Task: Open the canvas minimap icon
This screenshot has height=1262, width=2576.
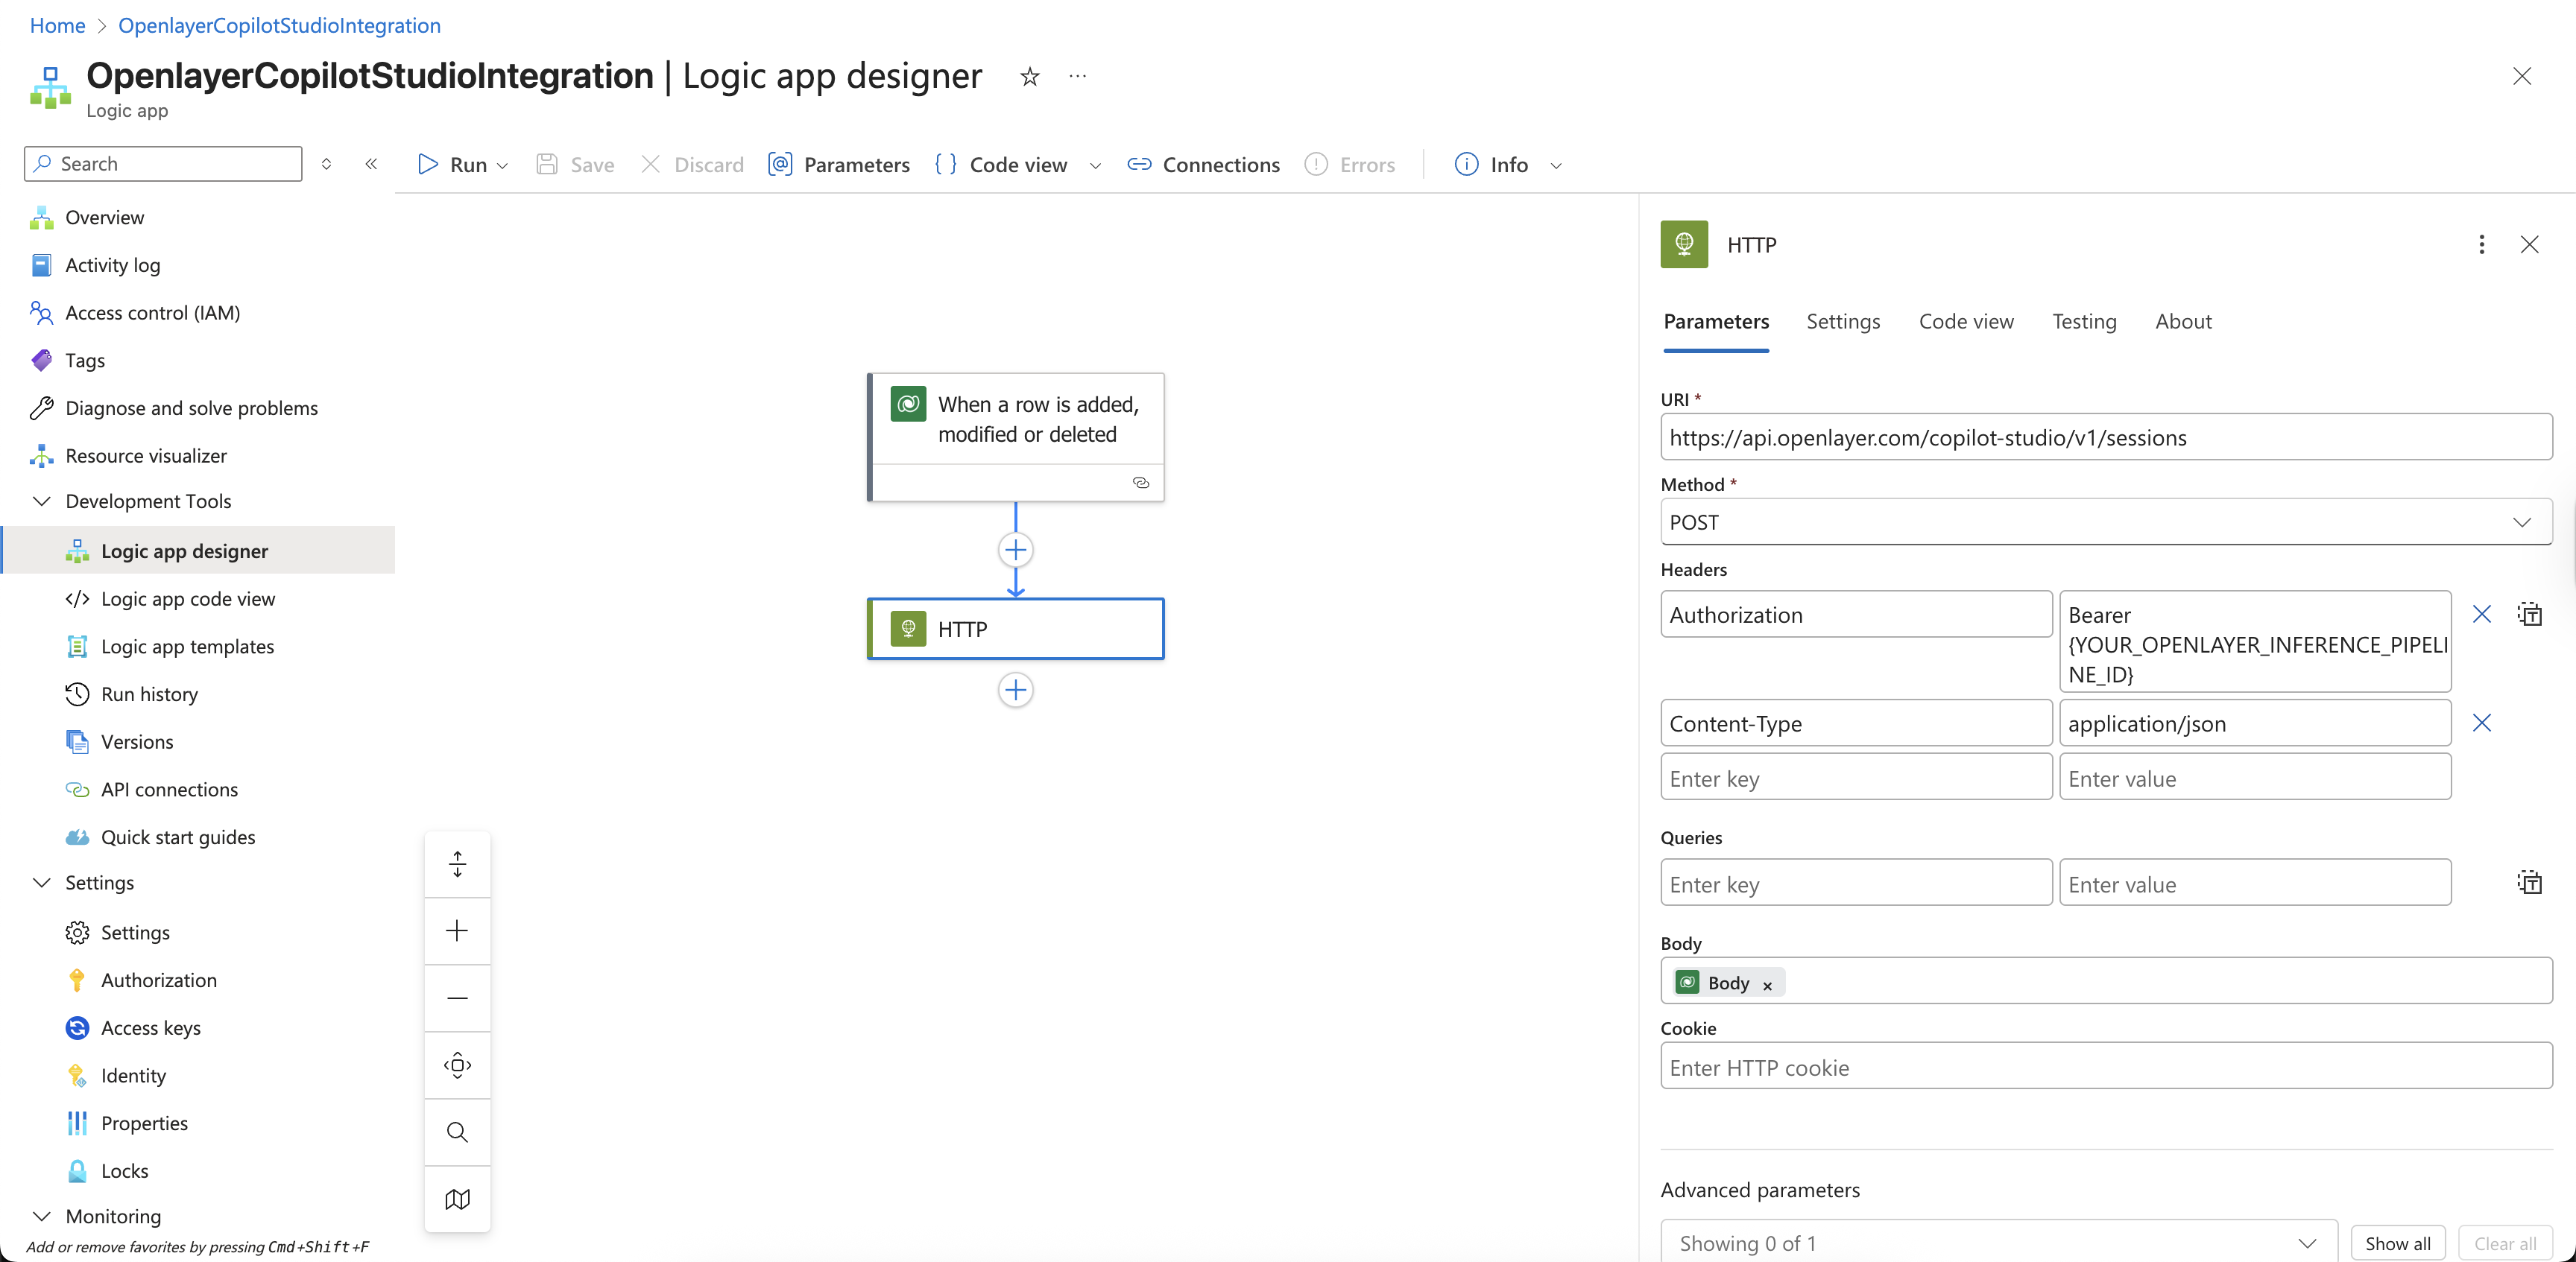Action: tap(457, 1198)
